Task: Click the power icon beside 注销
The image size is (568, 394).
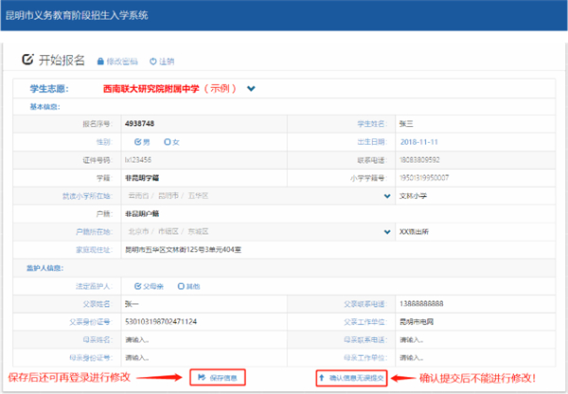Action: (153, 61)
